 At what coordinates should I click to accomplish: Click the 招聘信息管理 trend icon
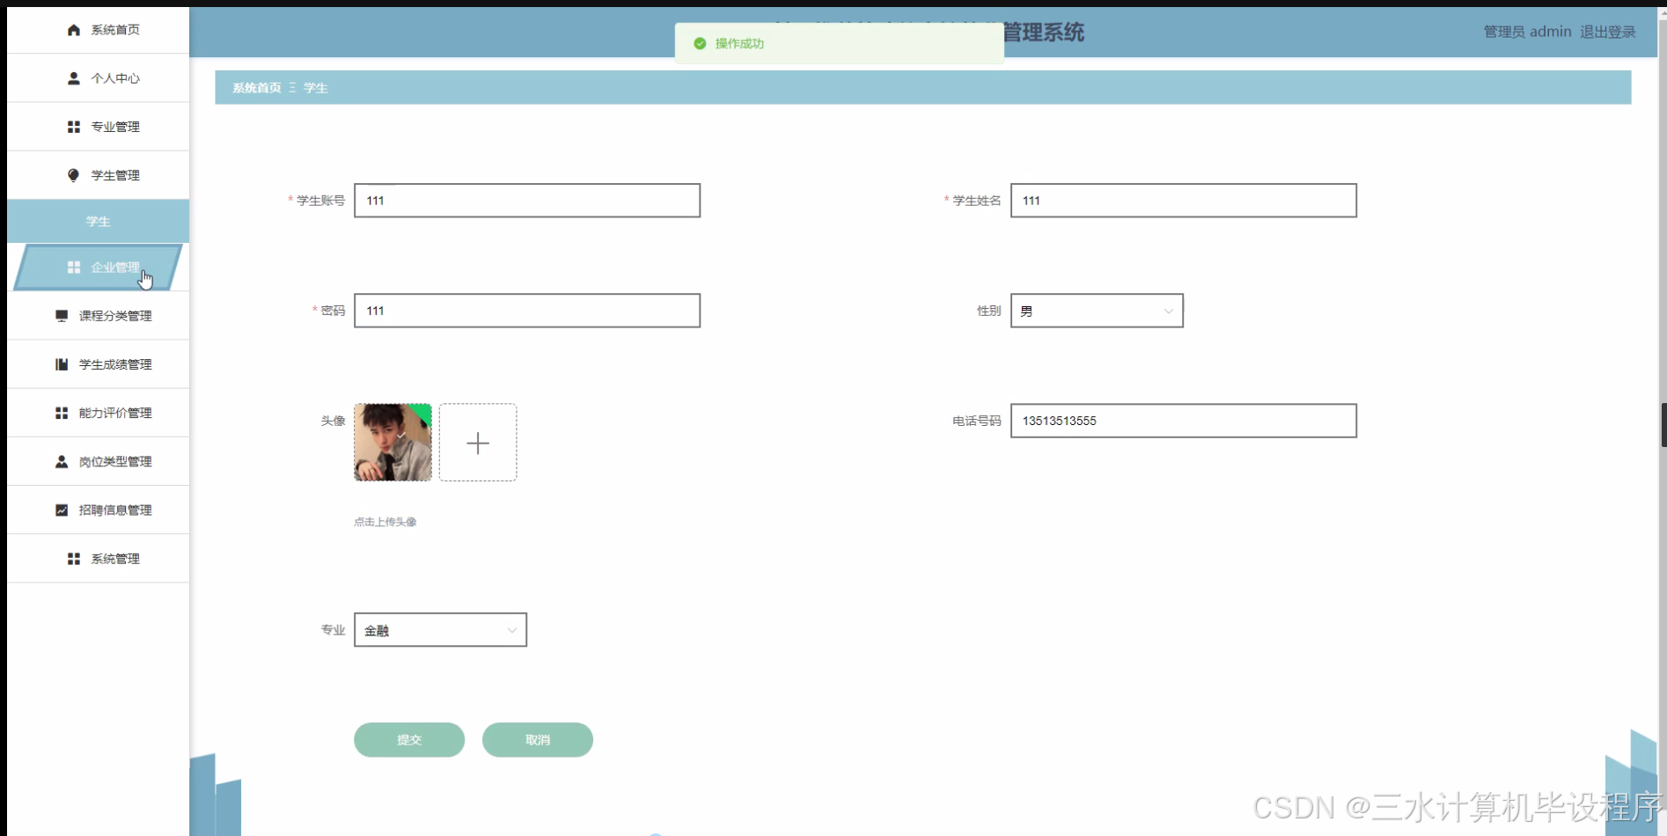pyautogui.click(x=62, y=510)
